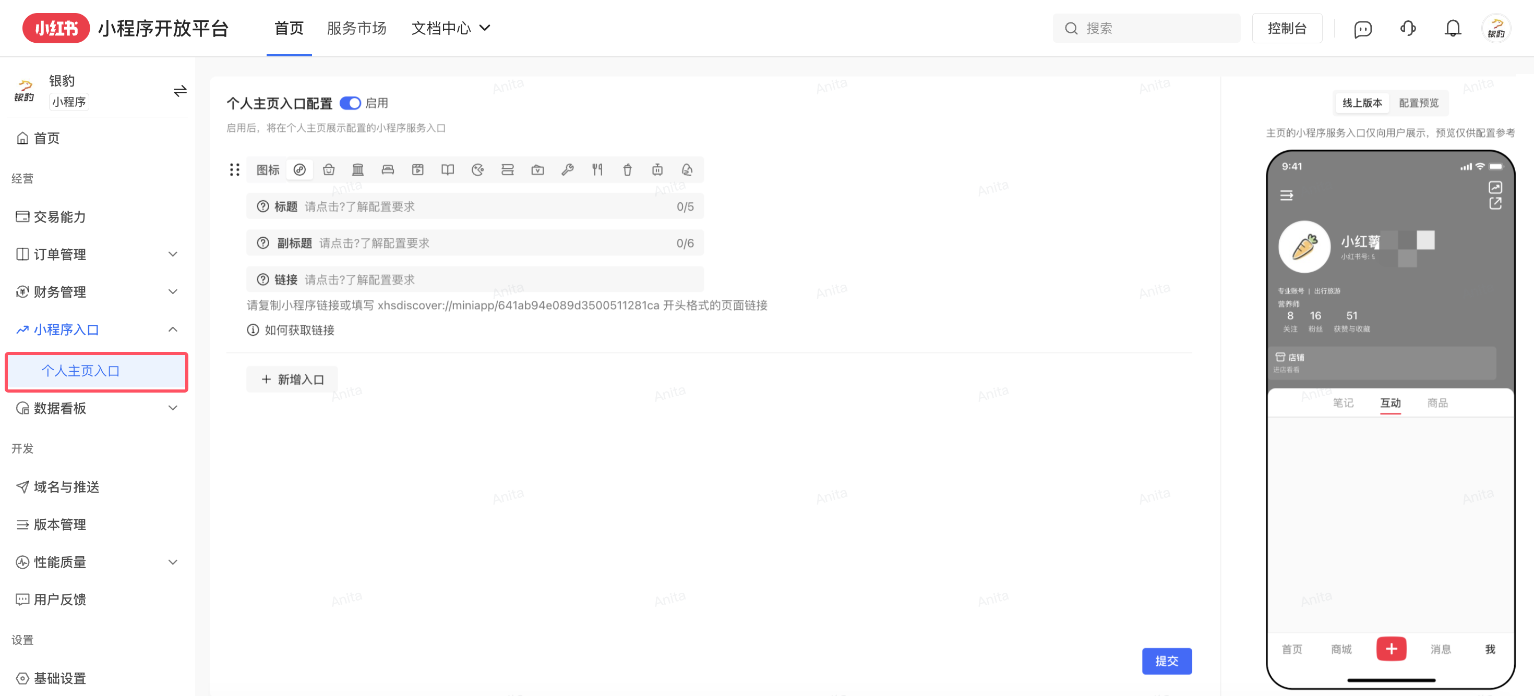Click the 新增入口 button
The width and height of the screenshot is (1534, 696).
click(x=292, y=380)
